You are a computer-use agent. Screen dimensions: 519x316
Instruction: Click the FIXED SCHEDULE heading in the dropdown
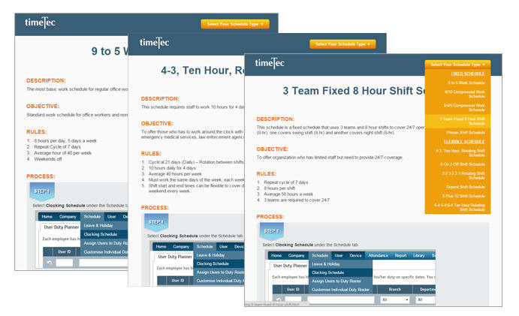(468, 74)
